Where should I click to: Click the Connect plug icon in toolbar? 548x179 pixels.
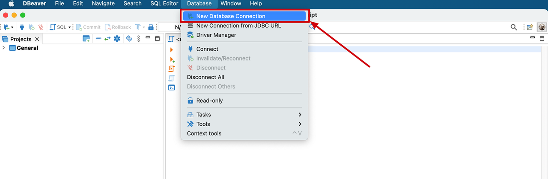pos(22,27)
